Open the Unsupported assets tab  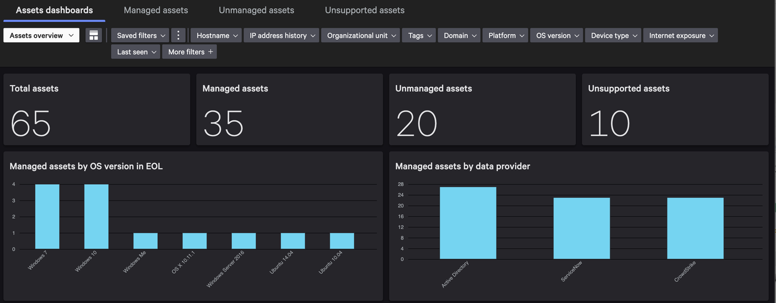[x=365, y=10]
